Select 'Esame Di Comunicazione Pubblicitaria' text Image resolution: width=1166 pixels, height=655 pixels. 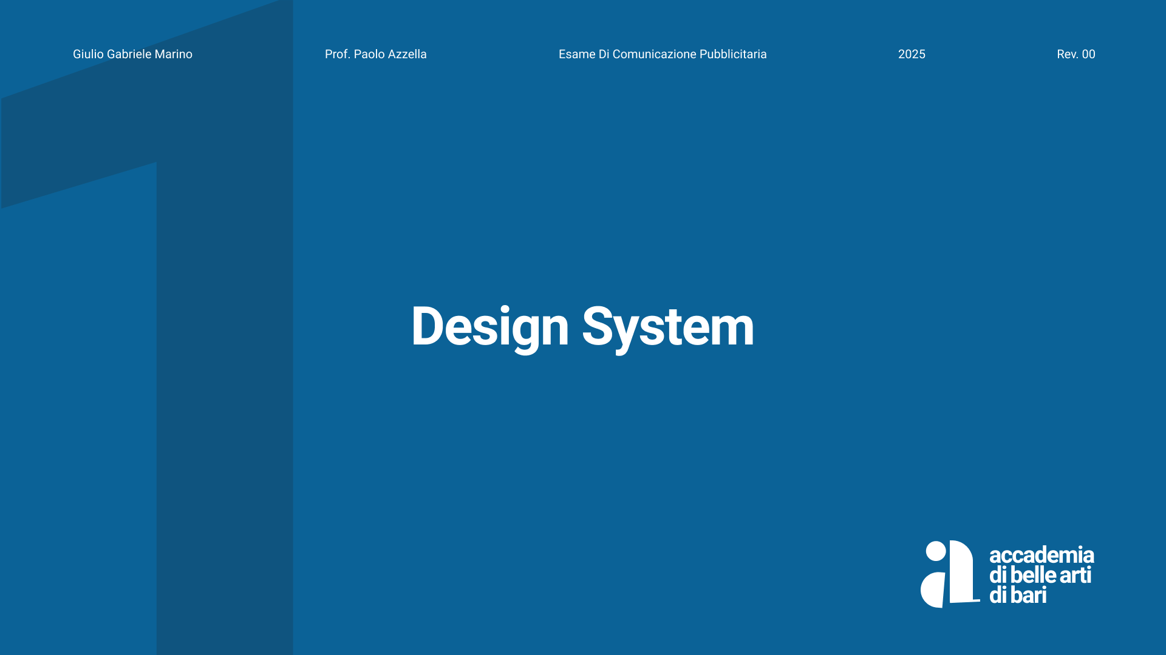(x=662, y=55)
